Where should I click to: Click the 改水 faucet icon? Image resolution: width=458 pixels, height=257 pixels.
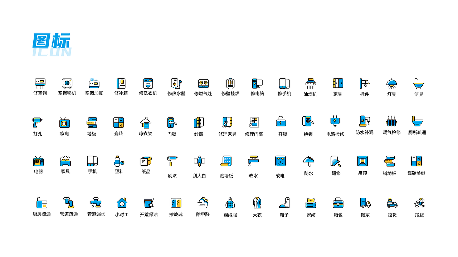pyautogui.click(x=253, y=161)
